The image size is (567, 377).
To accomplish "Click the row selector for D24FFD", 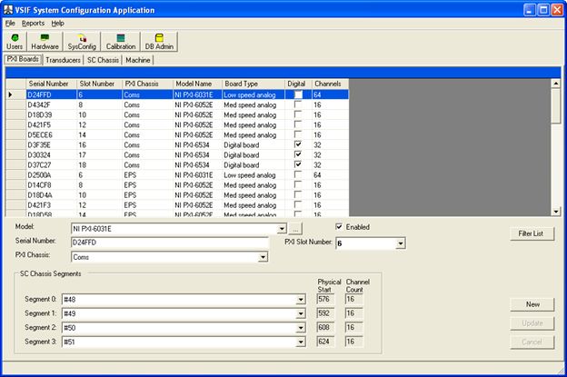I will [16, 94].
